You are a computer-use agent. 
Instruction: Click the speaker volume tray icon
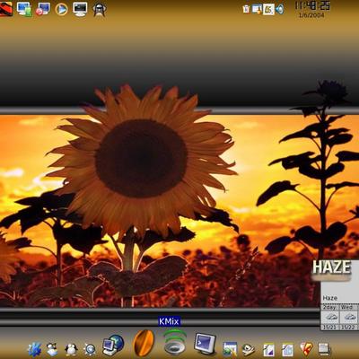(x=279, y=9)
